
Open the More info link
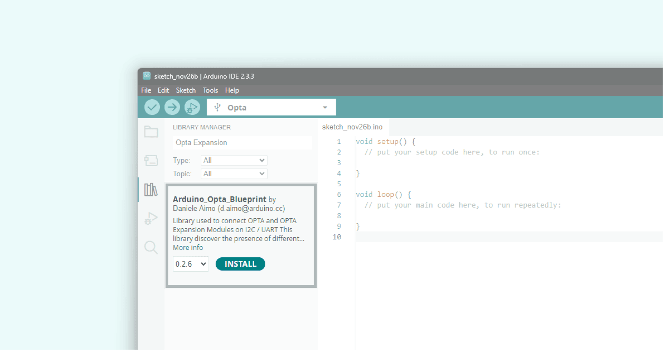pos(188,248)
